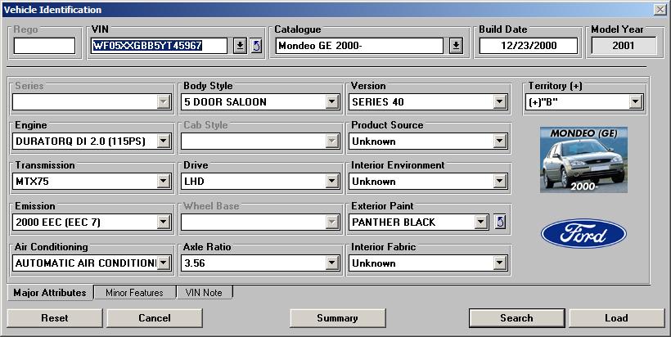This screenshot has width=671, height=337.
Task: Open the VIN Note tab
Action: (205, 293)
